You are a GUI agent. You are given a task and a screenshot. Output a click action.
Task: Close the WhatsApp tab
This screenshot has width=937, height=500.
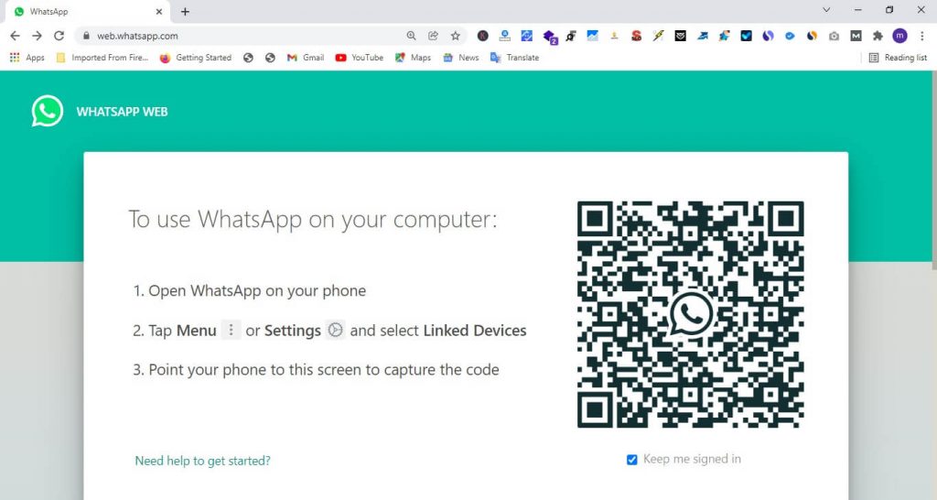(x=159, y=11)
